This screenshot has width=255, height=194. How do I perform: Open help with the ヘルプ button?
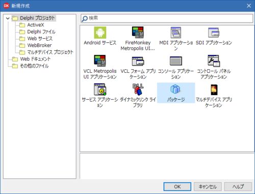click(x=238, y=186)
